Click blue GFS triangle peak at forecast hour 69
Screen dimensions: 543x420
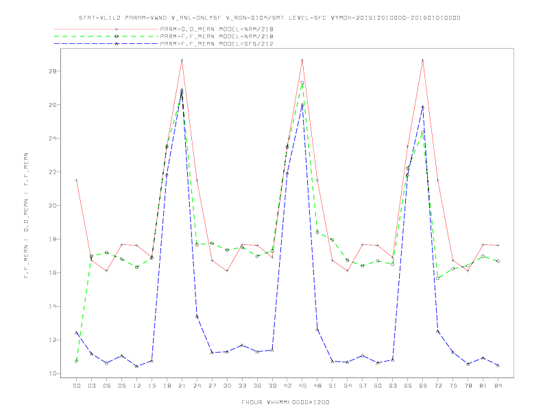point(423,107)
